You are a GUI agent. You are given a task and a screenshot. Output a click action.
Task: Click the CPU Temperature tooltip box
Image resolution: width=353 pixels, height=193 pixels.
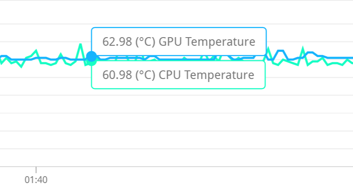(178, 75)
